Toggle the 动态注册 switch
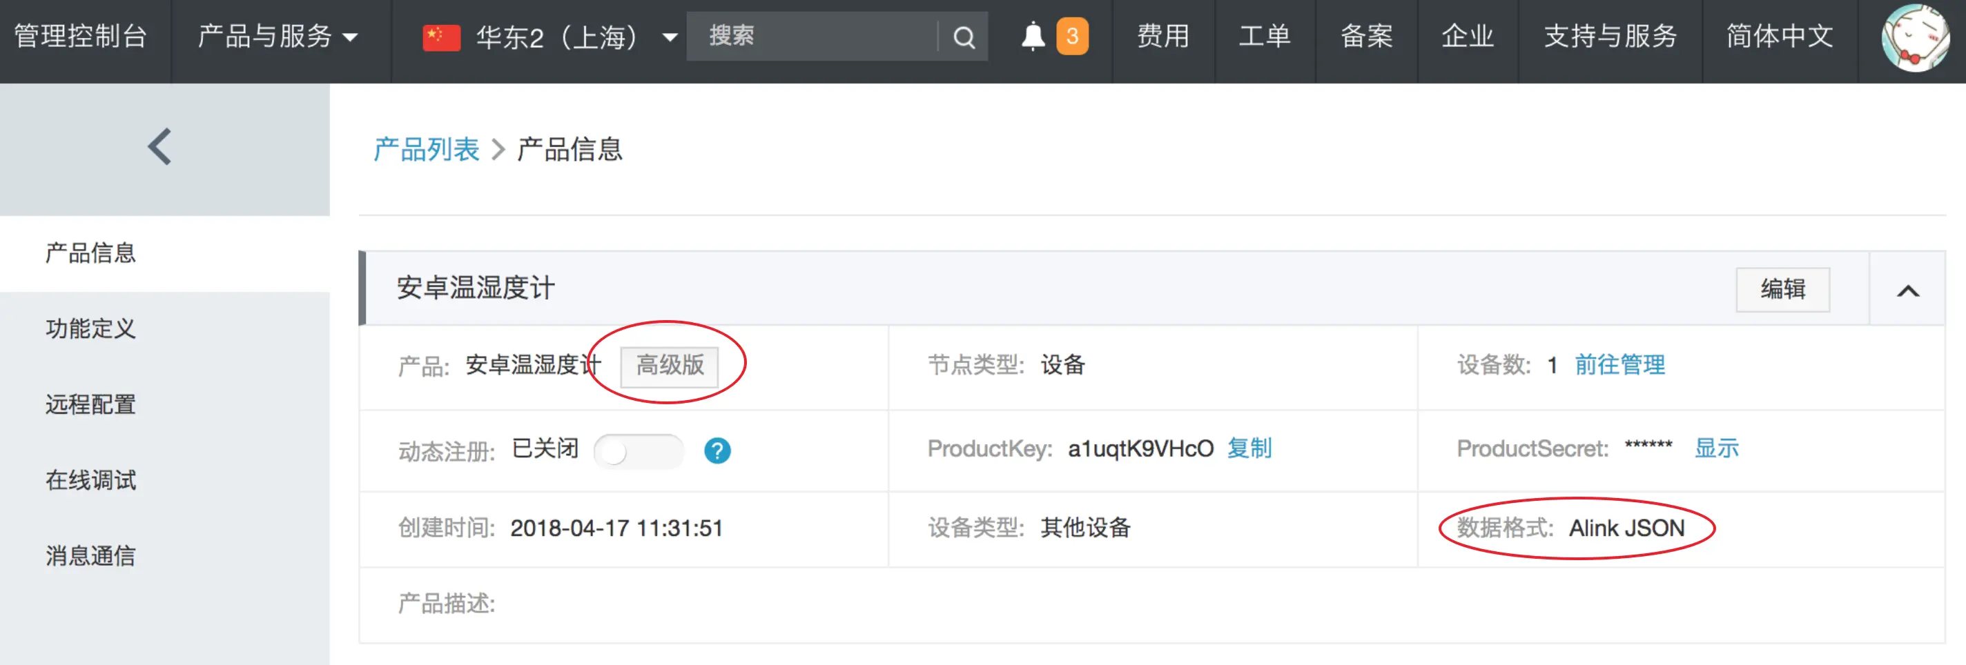The width and height of the screenshot is (1966, 665). pyautogui.click(x=639, y=450)
